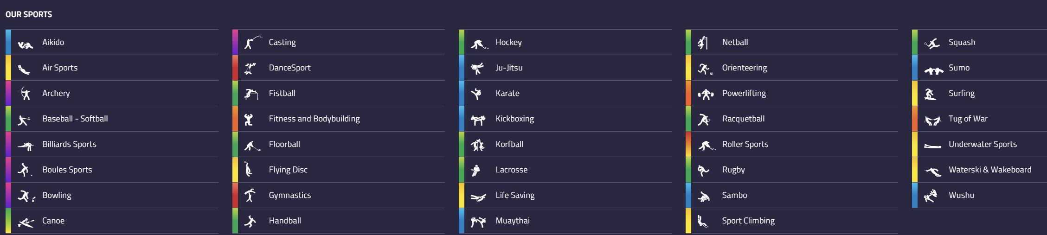Open the Aikido sport link
The image size is (1047, 235).
pyautogui.click(x=53, y=42)
